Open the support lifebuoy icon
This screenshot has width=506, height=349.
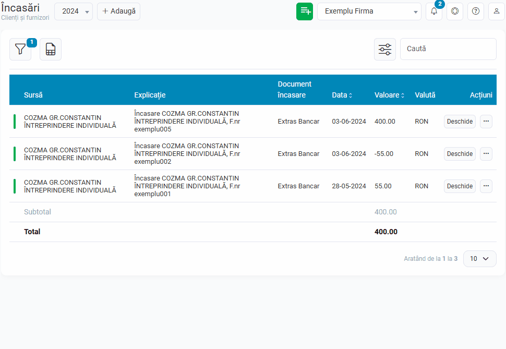pos(455,11)
